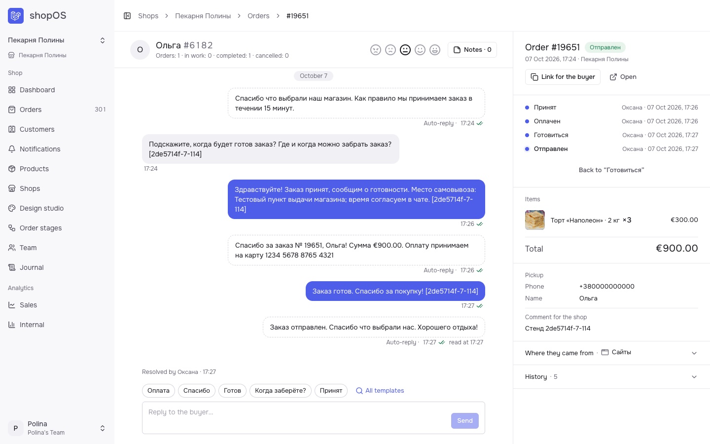710x444 pixels.
Task: Select the very angry face rating
Action: (x=376, y=50)
